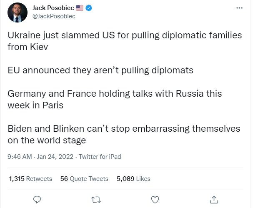253x208 pixels.
Task: Click the line about EU not pulling diplomats
Action: click(x=100, y=70)
